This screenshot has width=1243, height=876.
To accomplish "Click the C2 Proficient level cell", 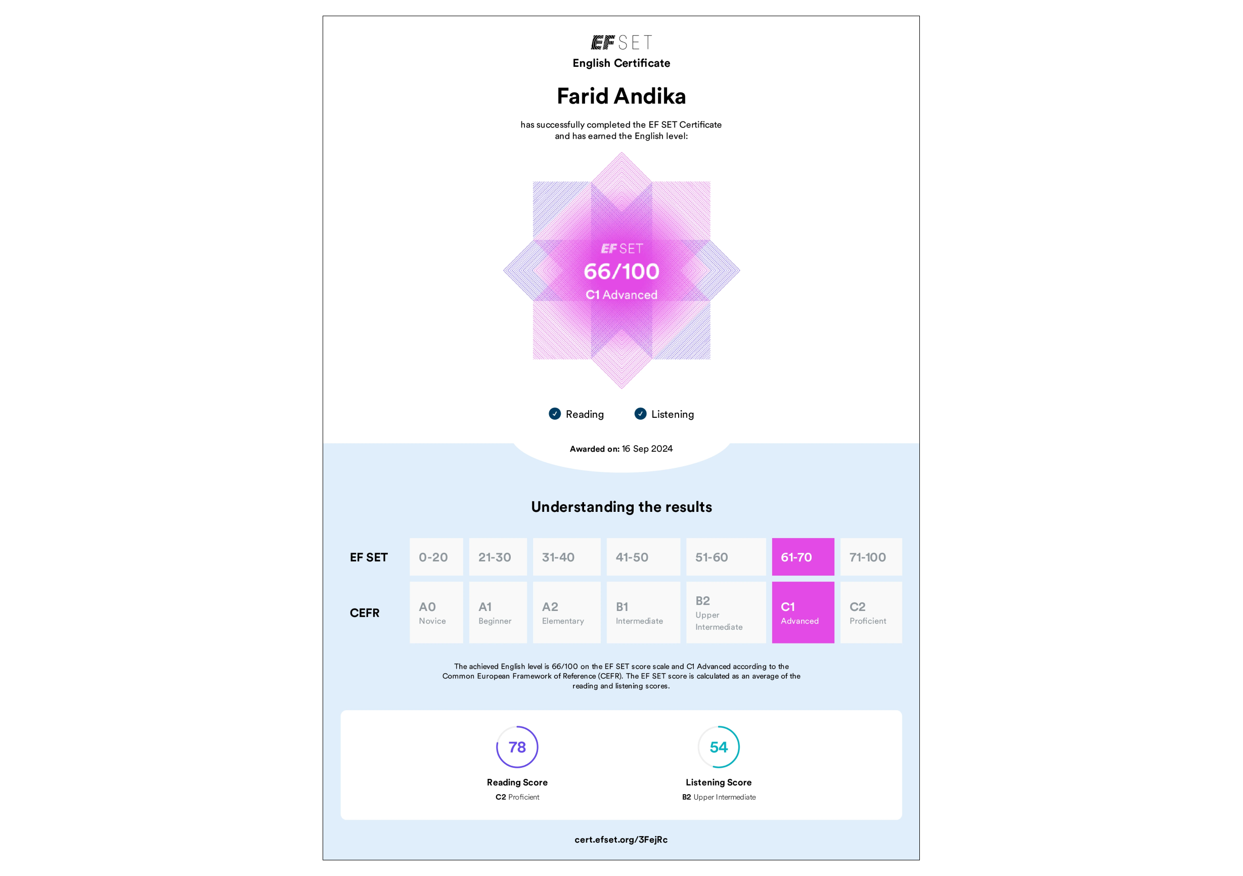I will tap(871, 613).
